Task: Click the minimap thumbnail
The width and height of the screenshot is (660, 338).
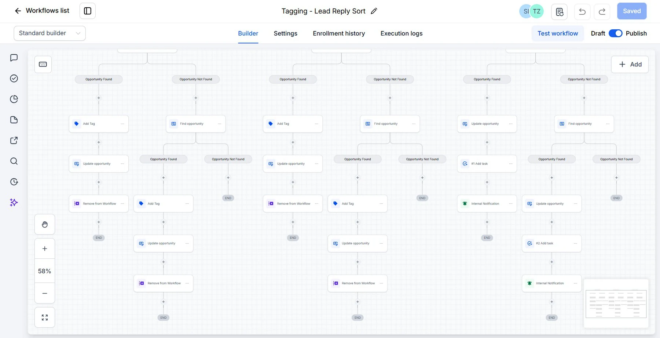Action: pos(616,304)
